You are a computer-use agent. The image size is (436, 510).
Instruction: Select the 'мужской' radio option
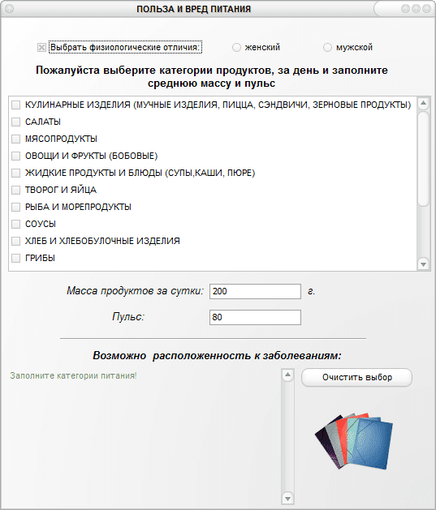(x=327, y=48)
